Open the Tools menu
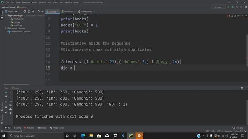Image resolution: width=248 pixels, height=139 pixels. (x=55, y=2)
